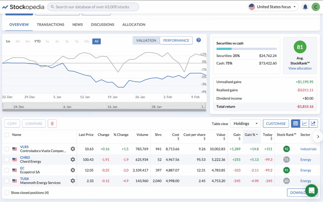Screen dimensions: 323x202
Task: Click the notifications bell icon
Action: [x=305, y=7]
